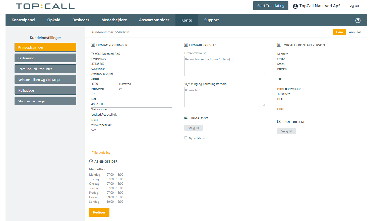
Task: Click the Profilbillede image icon
Action: tap(279, 121)
